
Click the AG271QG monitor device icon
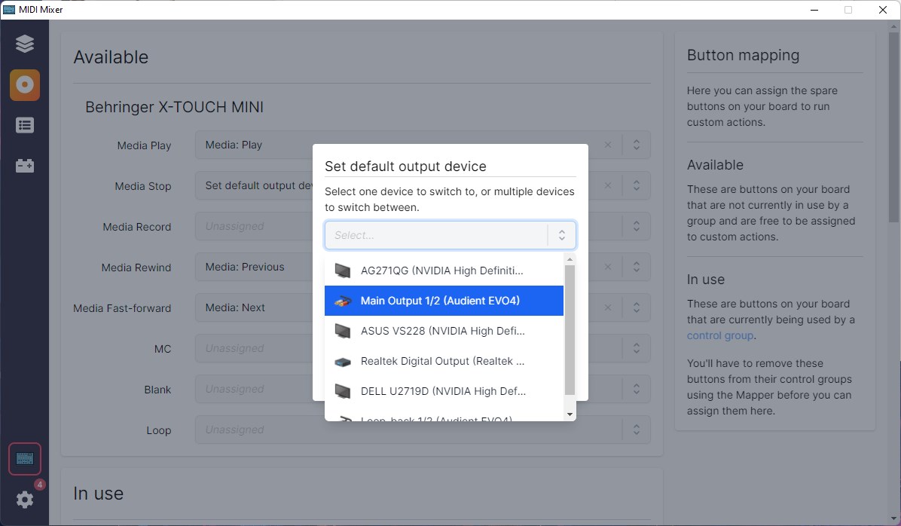(343, 271)
